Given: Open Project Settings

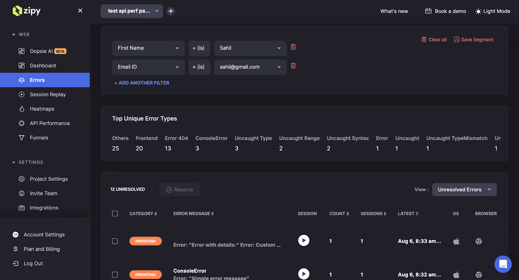Looking at the screenshot, I should click(x=45, y=179).
